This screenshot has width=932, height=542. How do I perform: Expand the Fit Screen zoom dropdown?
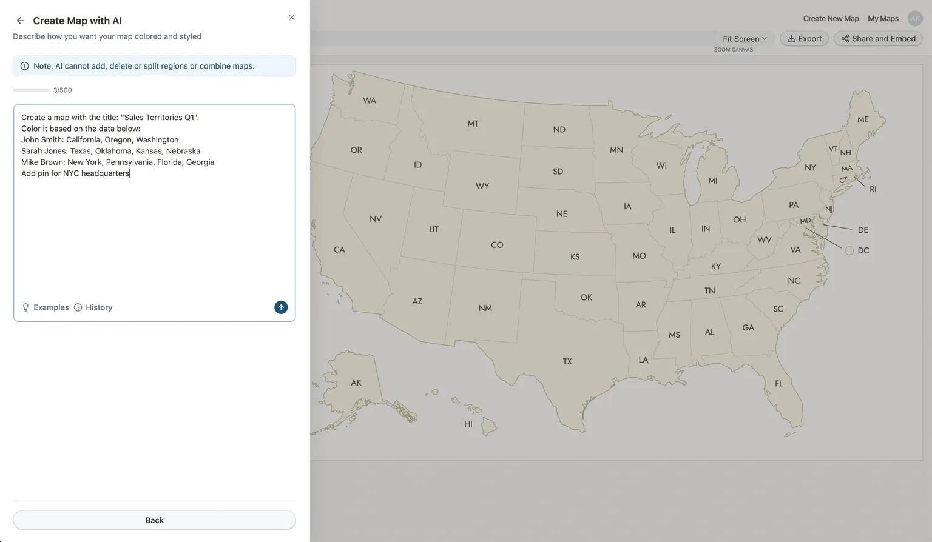(745, 39)
